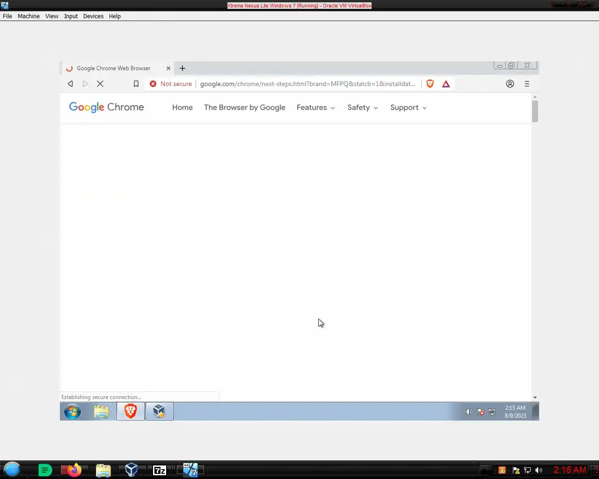Click the guest network tray icon
Viewport: 599px width, 479px height.
[492, 412]
